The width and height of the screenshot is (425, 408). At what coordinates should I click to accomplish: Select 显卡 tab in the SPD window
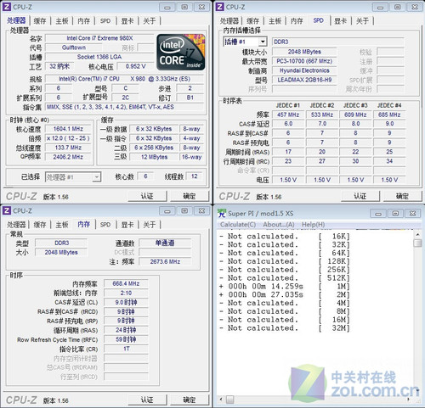coord(341,20)
